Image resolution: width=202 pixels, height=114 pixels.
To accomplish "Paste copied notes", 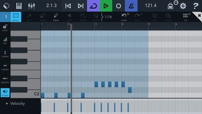I will tap(168, 17).
